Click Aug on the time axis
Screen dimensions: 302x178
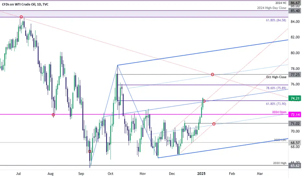click(x=51, y=173)
